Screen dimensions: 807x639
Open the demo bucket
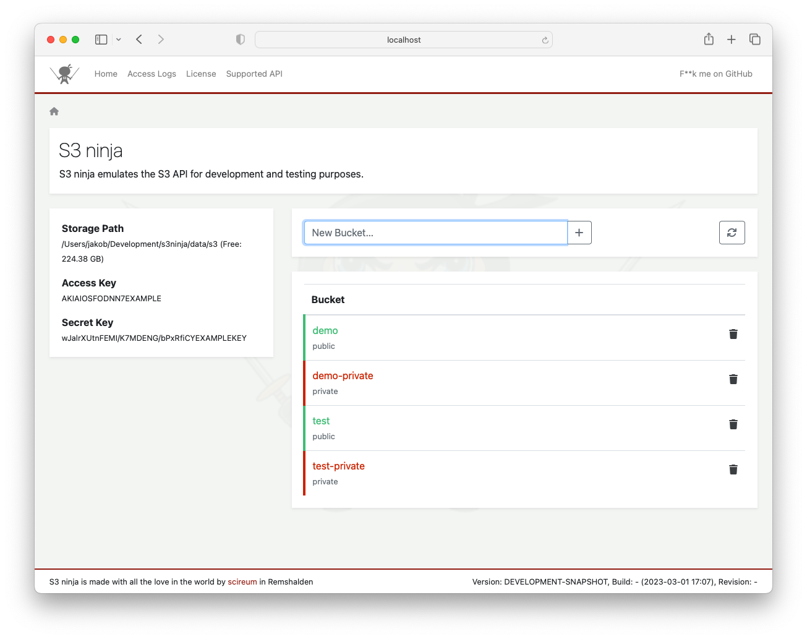(325, 331)
